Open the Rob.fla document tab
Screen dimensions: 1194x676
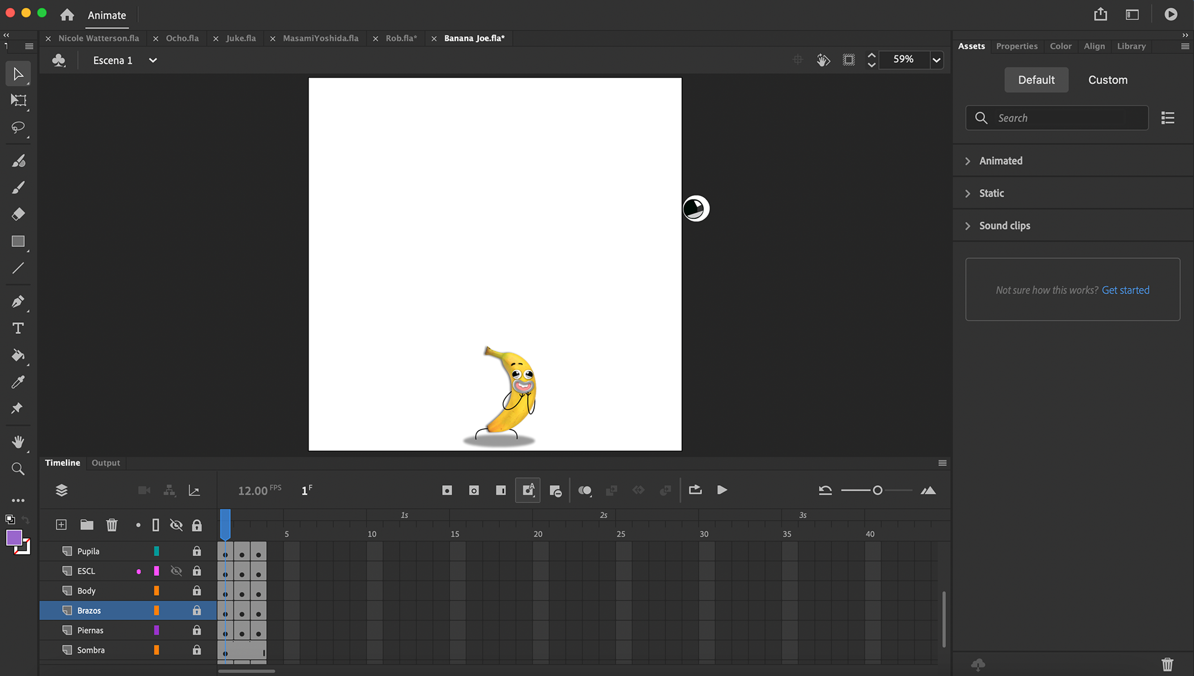[x=401, y=38]
